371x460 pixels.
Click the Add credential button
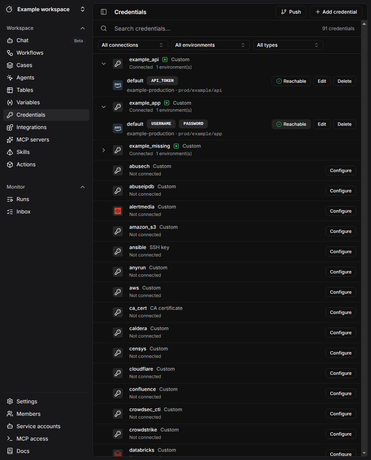(x=336, y=12)
